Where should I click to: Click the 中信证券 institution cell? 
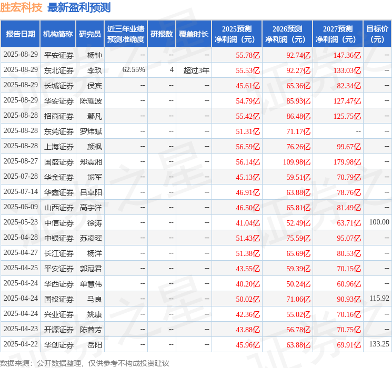[x=59, y=223]
